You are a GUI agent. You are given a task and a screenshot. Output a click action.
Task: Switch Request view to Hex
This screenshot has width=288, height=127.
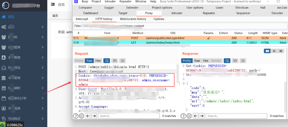pos(98,61)
